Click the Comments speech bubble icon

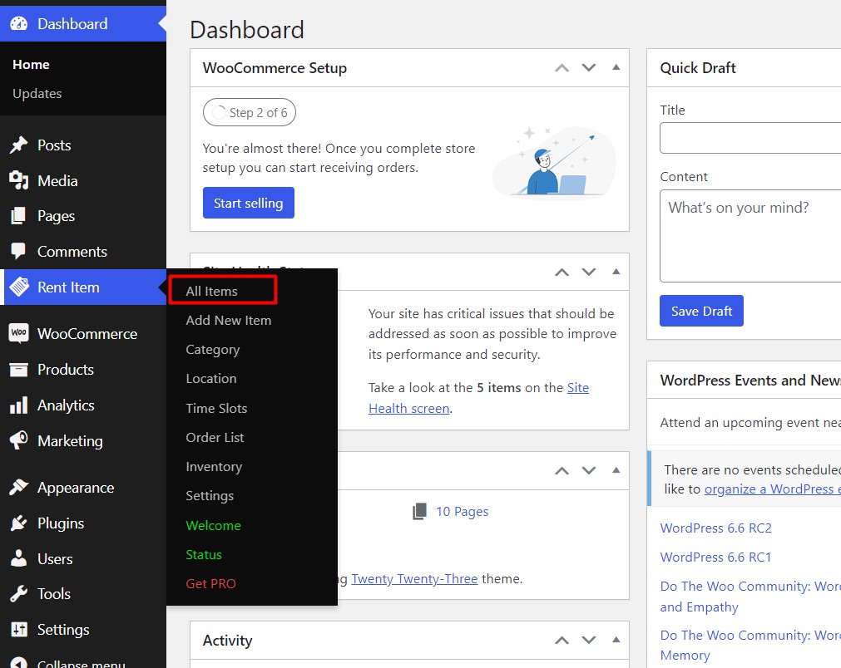(x=18, y=252)
